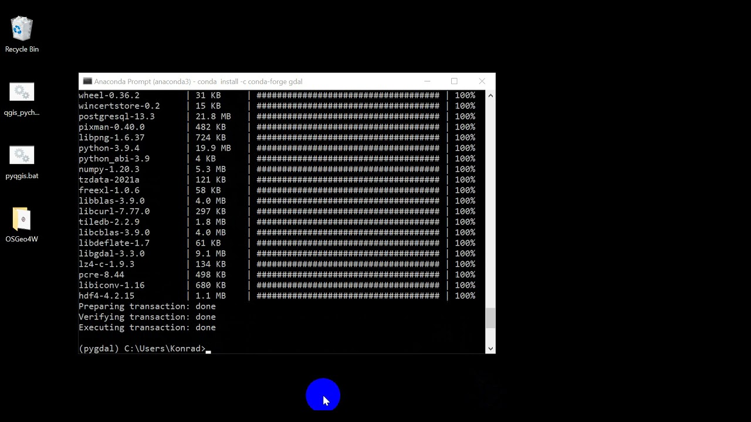This screenshot has width=751, height=422.
Task: Click the 100% value on the pcre row
Action: coord(465,275)
